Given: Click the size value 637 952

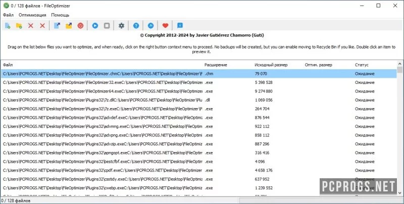Looking at the screenshot, I should pyautogui.click(x=262, y=179).
